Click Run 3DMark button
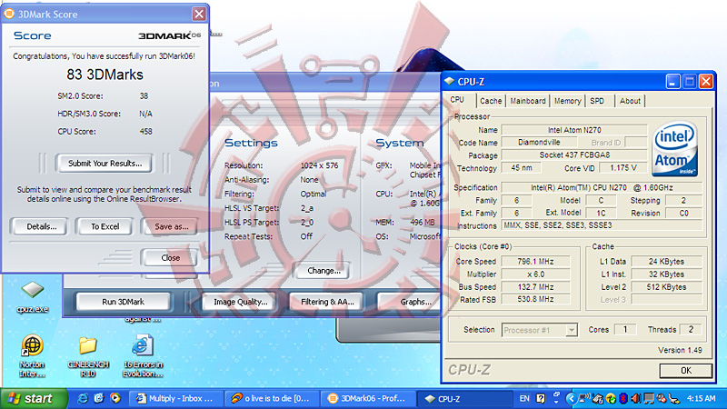This screenshot has width=727, height=409. (123, 302)
